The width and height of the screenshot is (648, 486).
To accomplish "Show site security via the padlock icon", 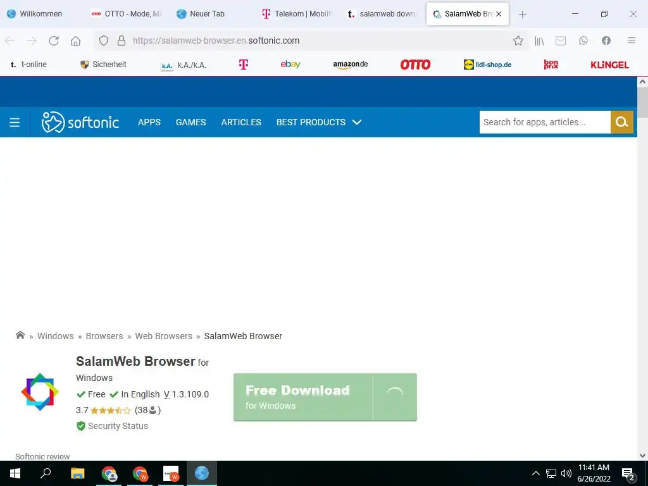I will 121,40.
